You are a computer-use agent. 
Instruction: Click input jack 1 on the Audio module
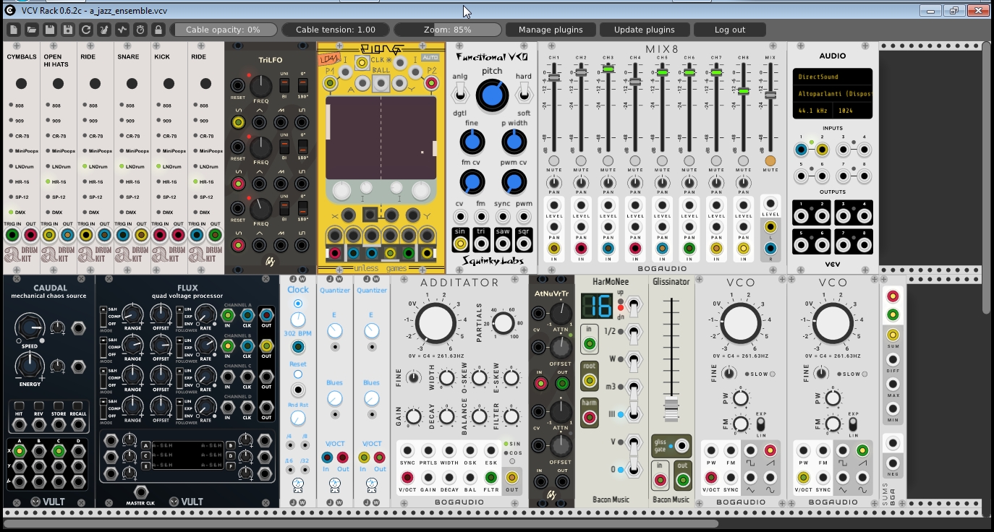[801, 150]
